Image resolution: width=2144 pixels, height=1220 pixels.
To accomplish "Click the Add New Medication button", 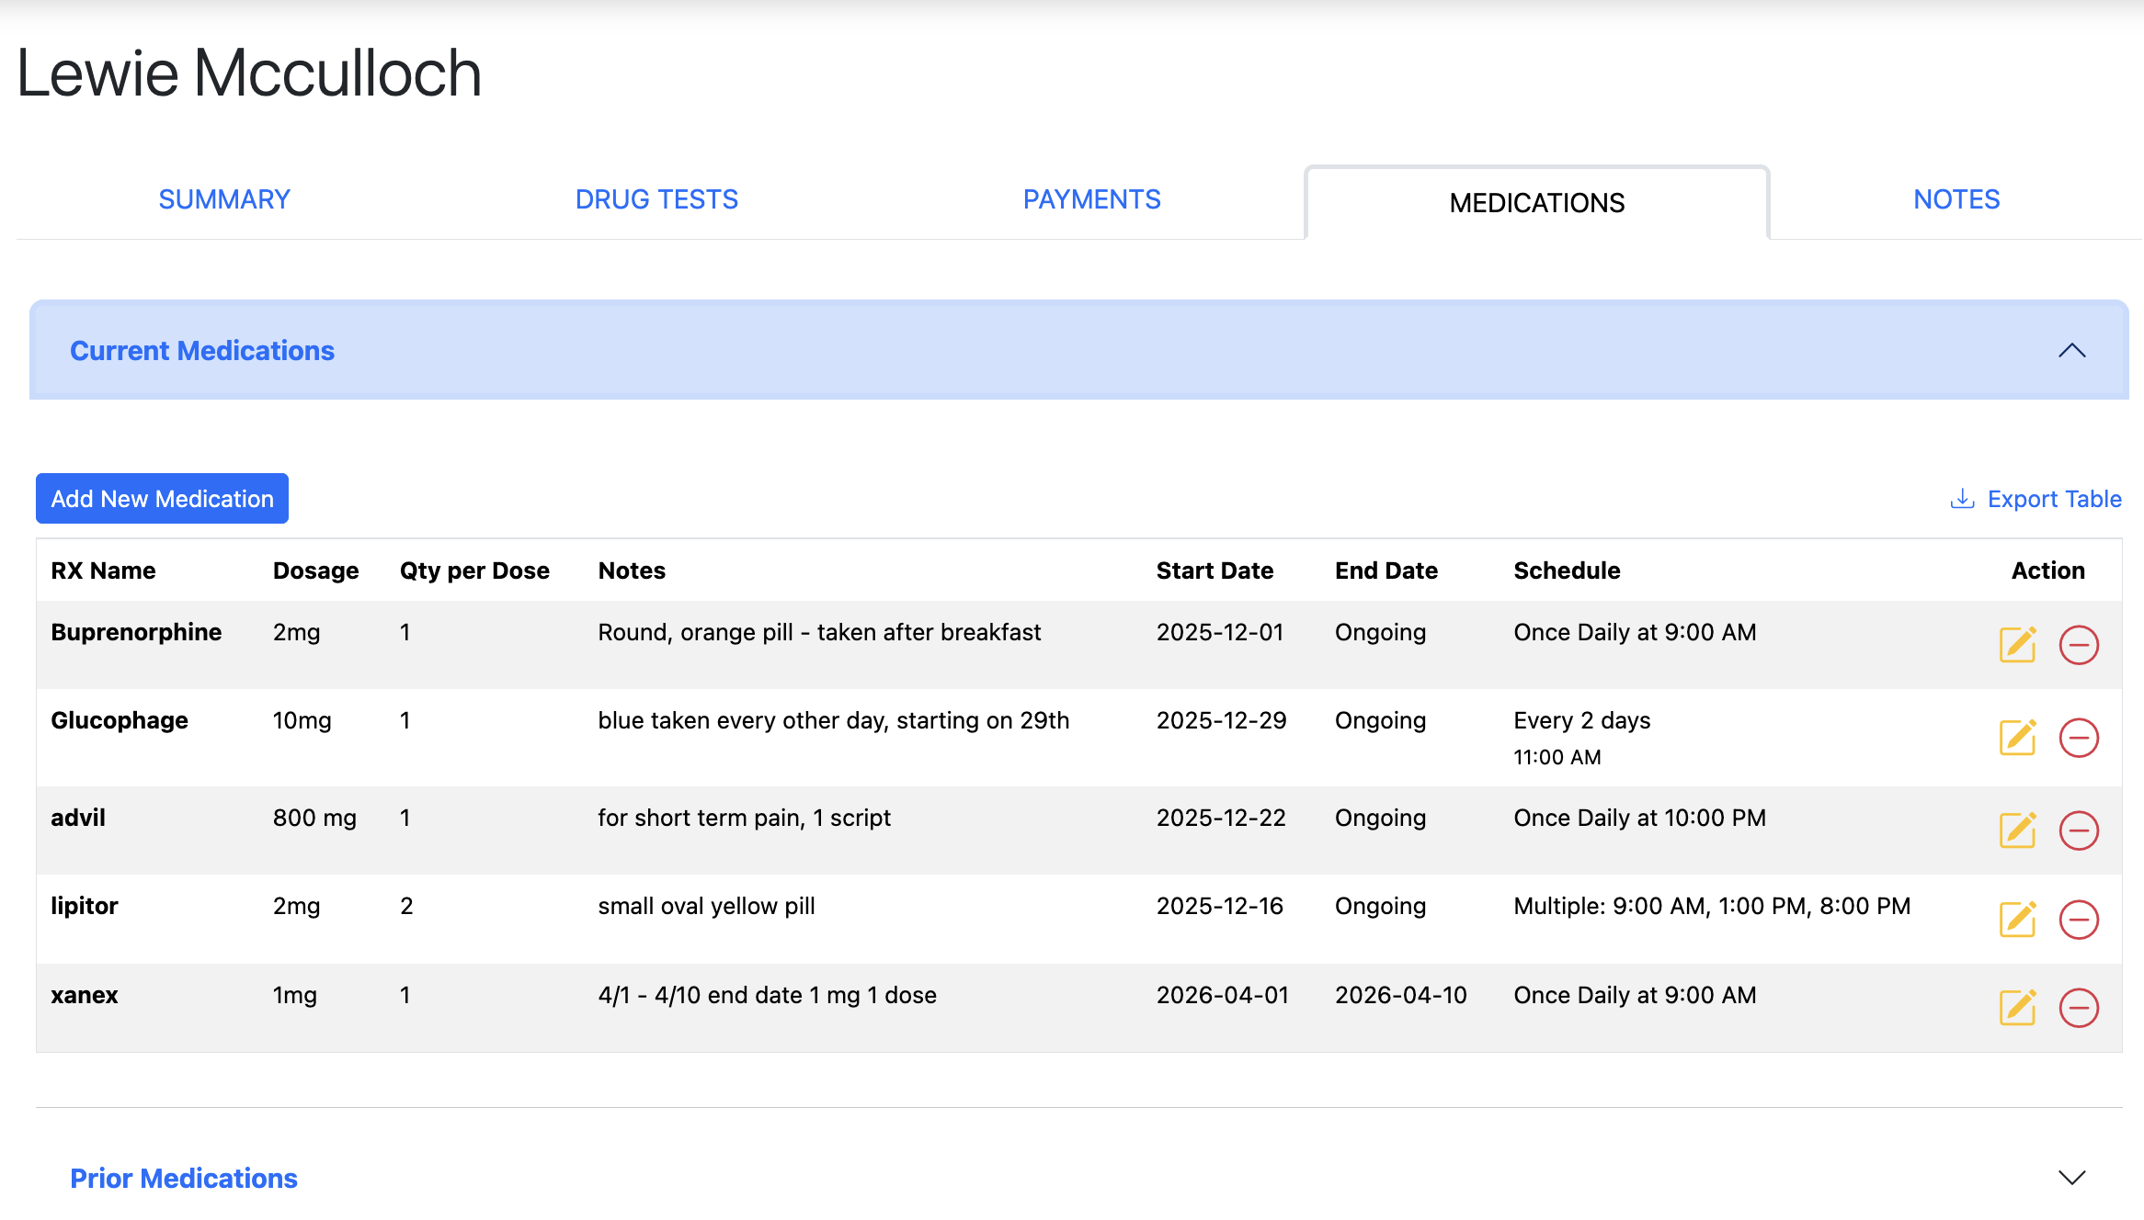I will click(x=162, y=498).
